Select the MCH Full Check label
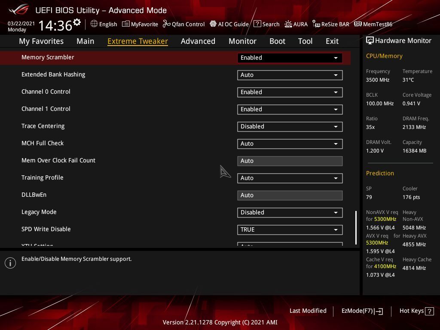The height and width of the screenshot is (330, 440). [x=43, y=143]
